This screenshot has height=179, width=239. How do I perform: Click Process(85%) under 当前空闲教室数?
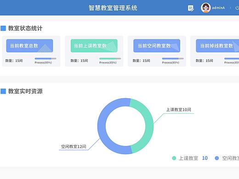coord(171,62)
